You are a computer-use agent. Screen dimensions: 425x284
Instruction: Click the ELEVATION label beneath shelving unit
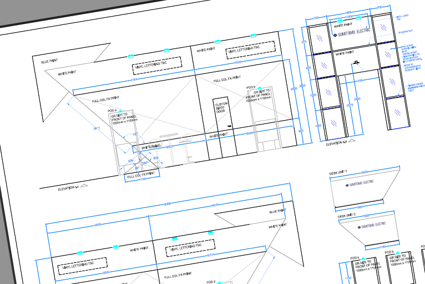[x=337, y=143]
